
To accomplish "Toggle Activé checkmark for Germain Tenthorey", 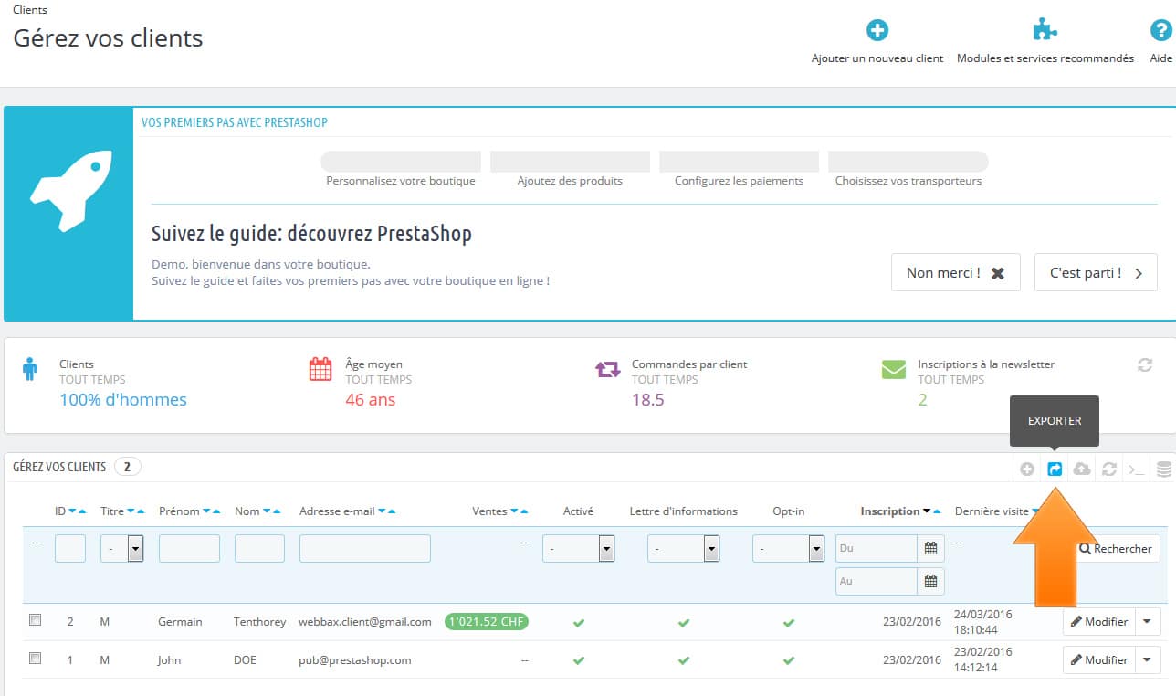I will (x=578, y=623).
